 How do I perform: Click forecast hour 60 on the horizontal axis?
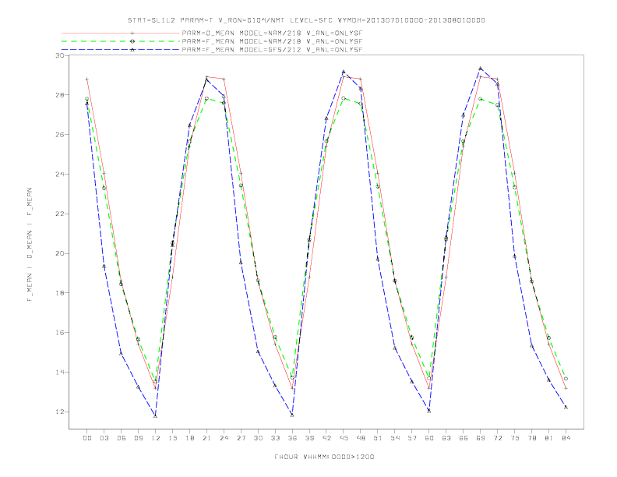click(429, 438)
